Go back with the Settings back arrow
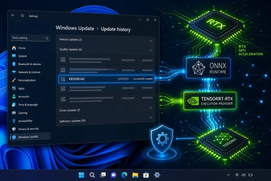 coord(13,15)
